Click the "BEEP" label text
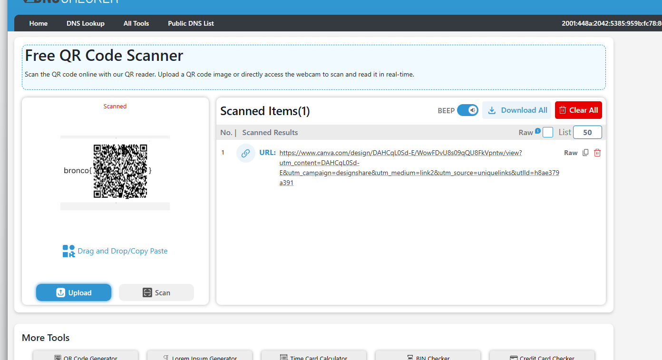 click(x=446, y=111)
